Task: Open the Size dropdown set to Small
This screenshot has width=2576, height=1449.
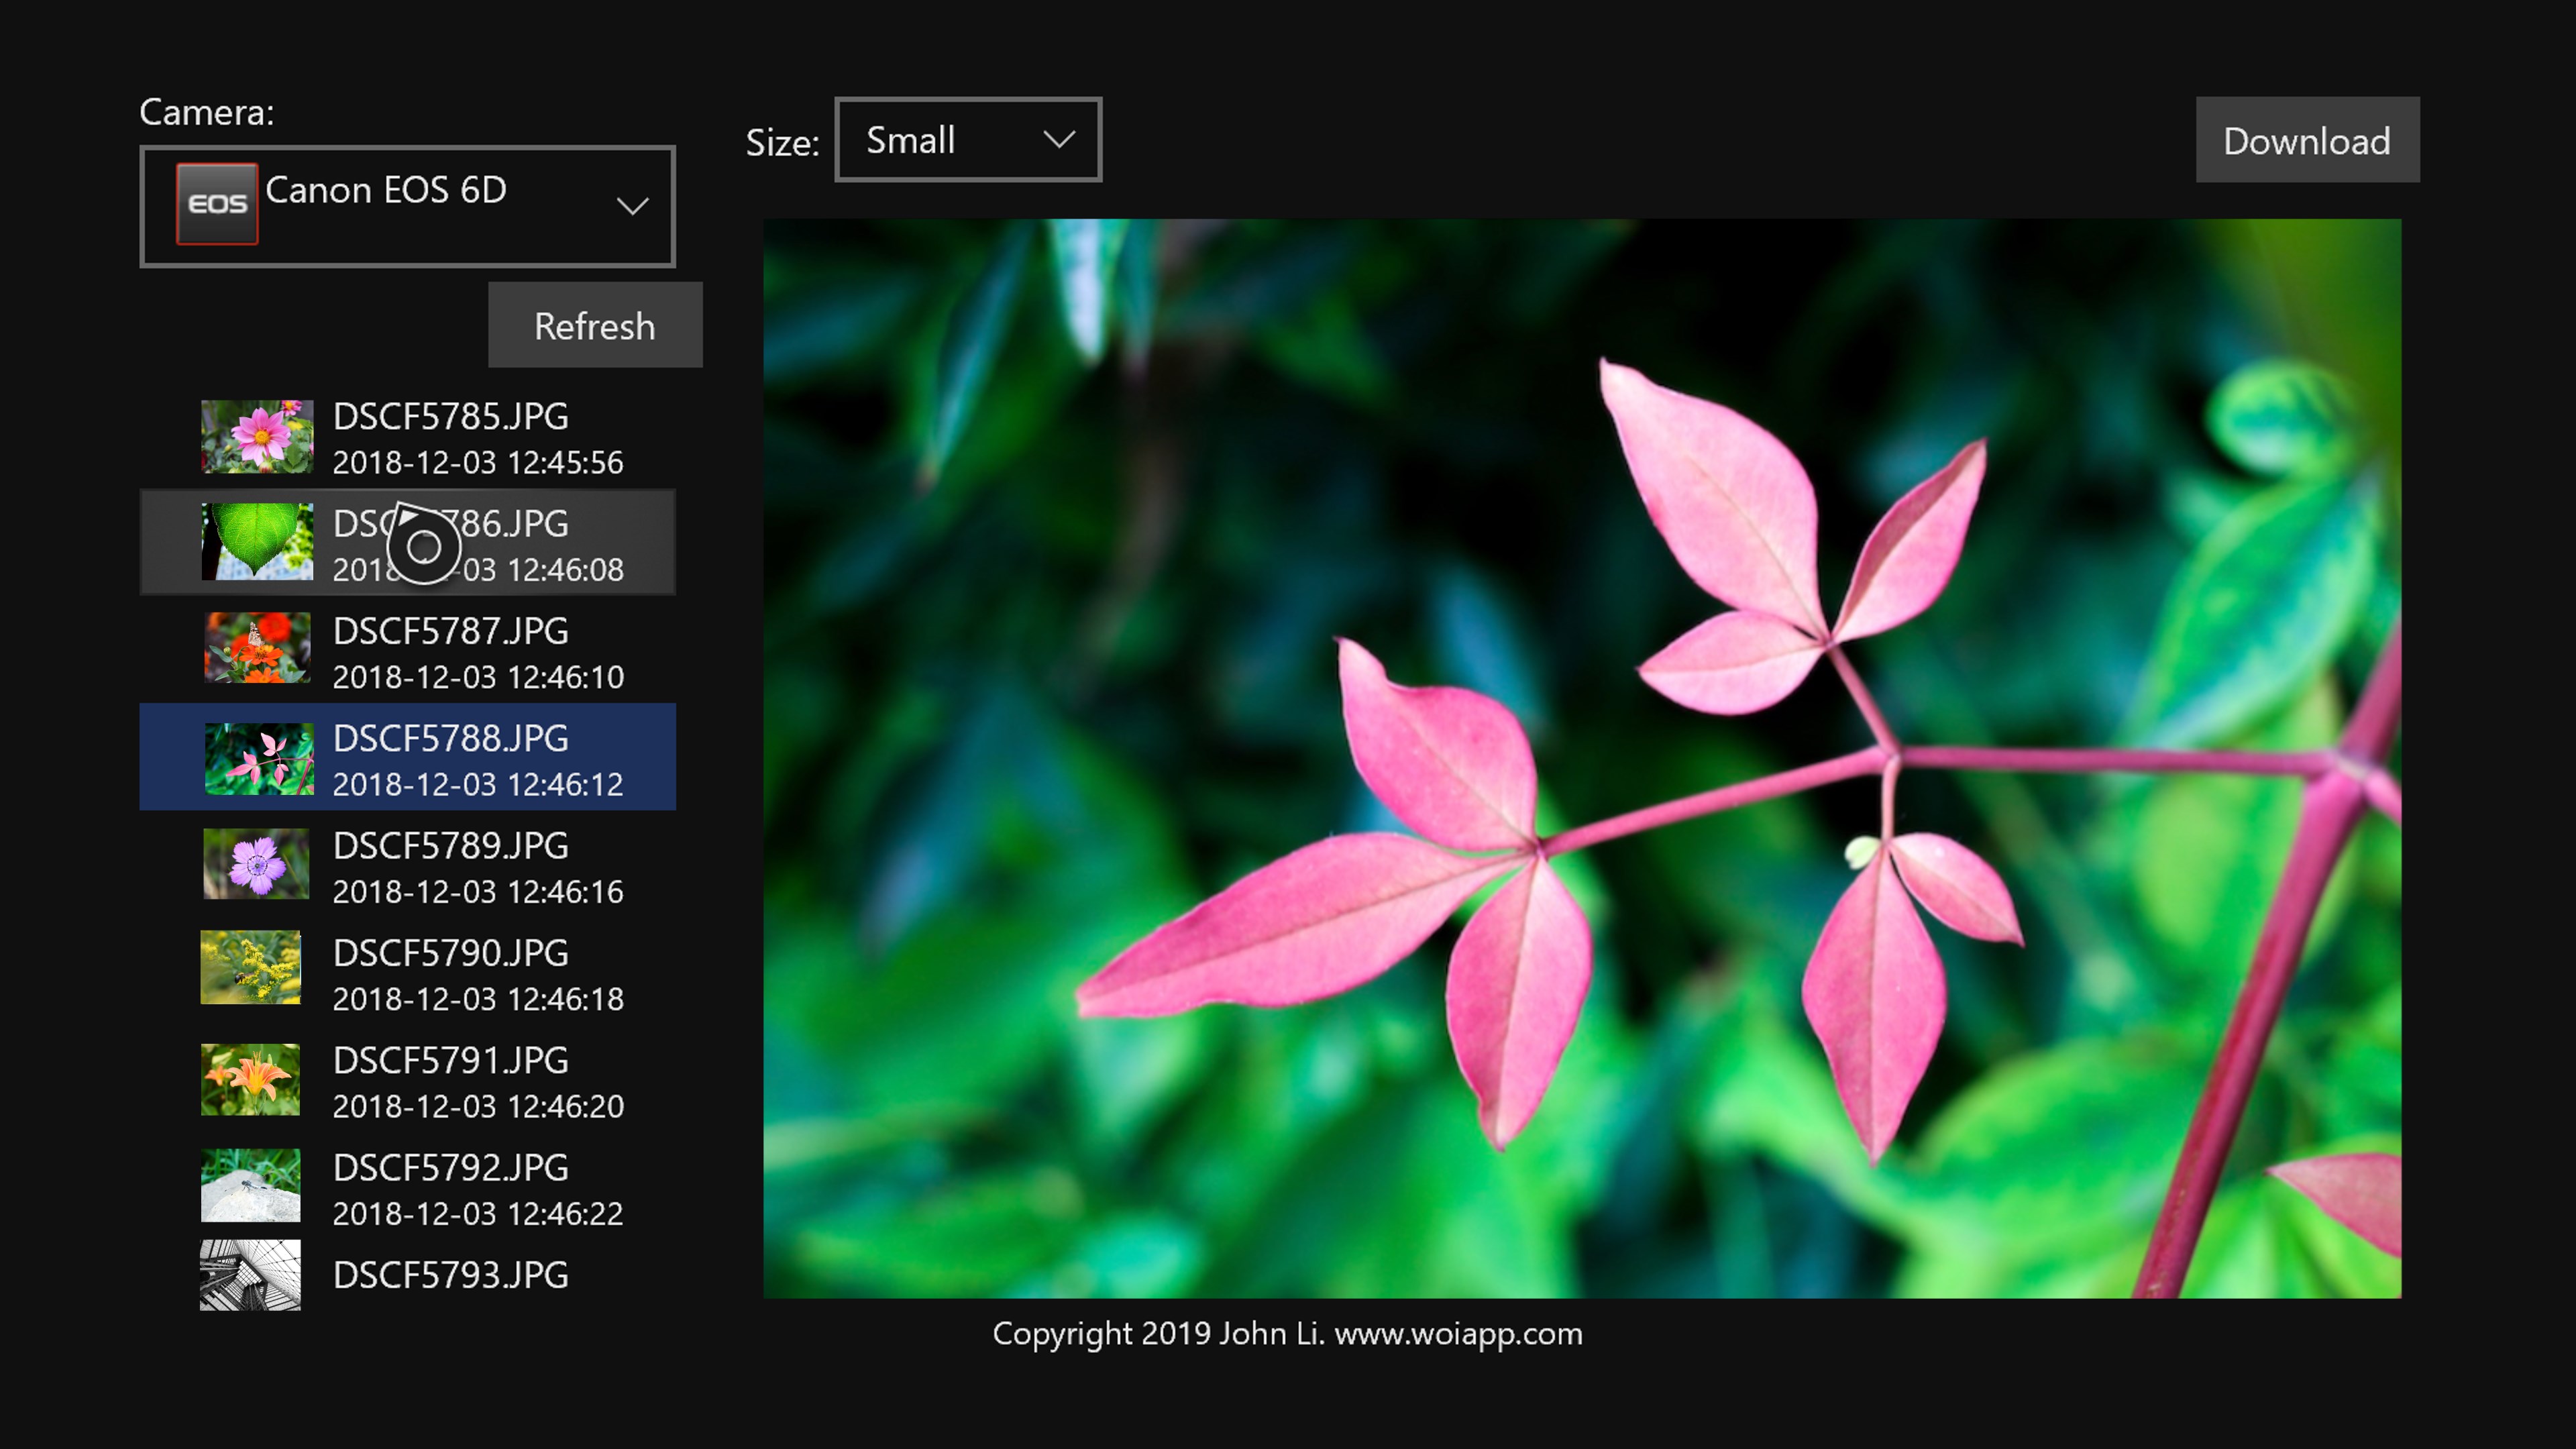Action: [966, 140]
